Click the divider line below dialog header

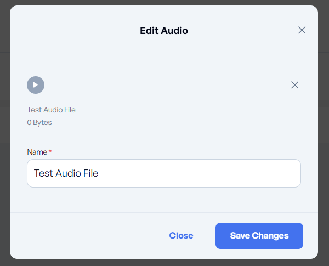163,55
